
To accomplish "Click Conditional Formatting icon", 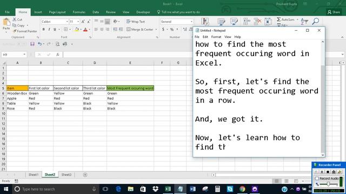I will pos(205,22).
